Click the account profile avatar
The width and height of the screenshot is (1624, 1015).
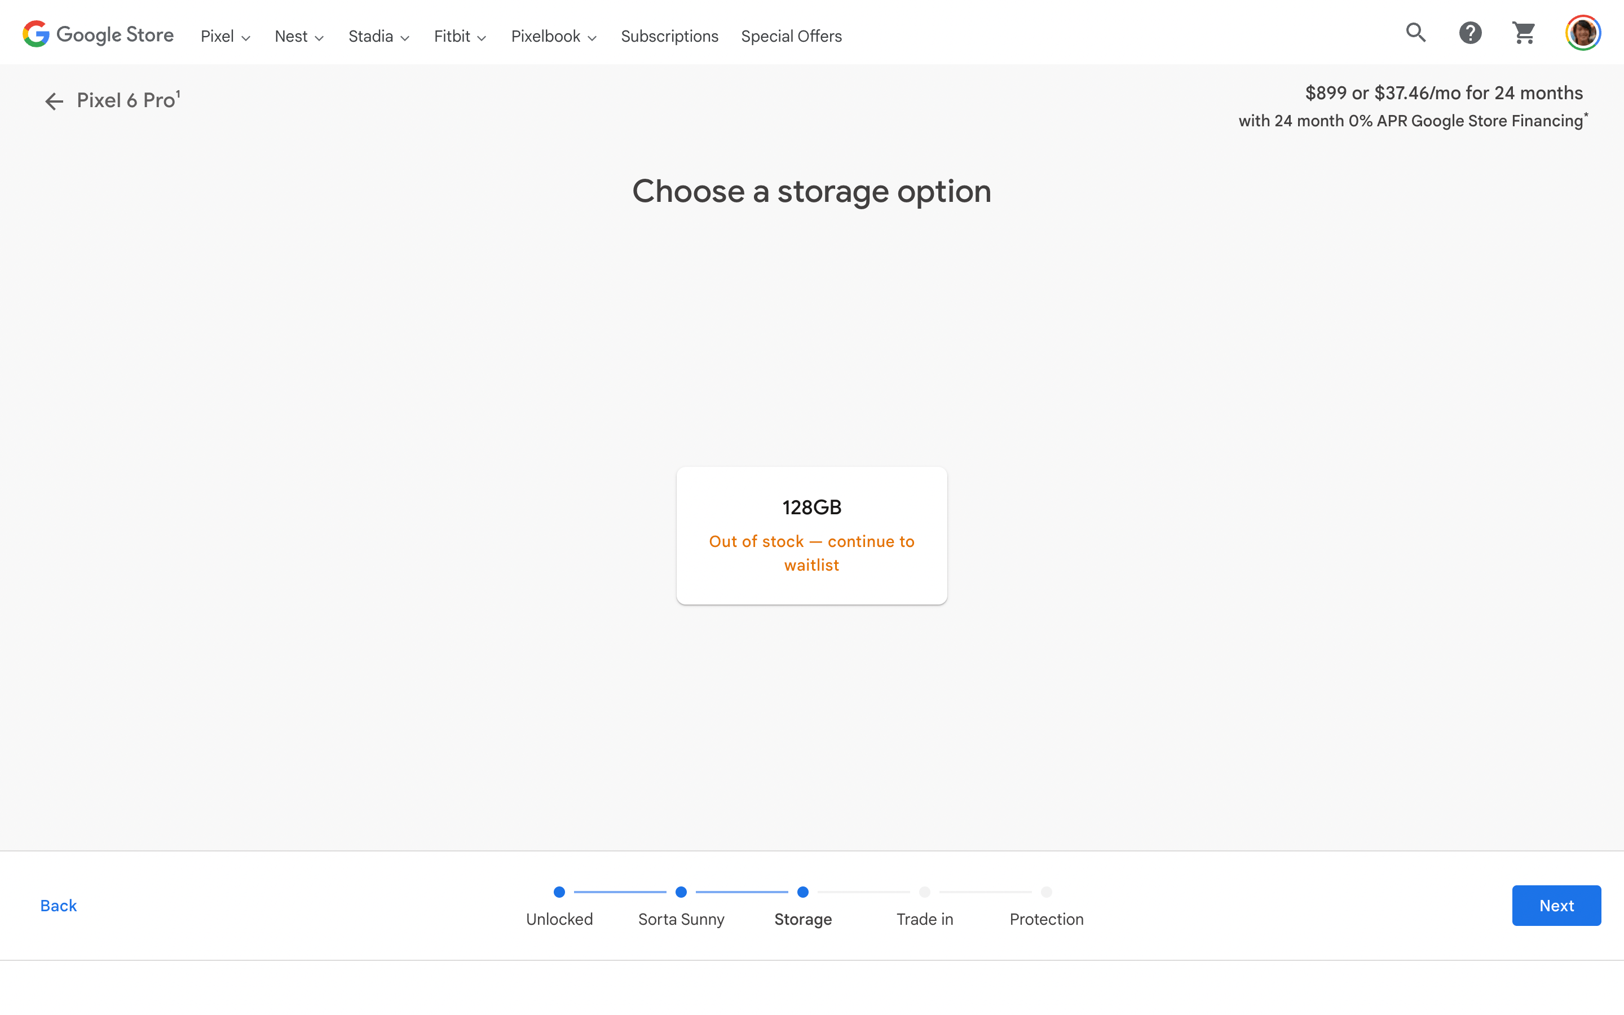(x=1582, y=32)
